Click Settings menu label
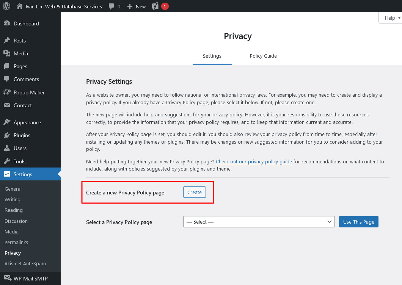Viewport: 402px width, 285px height. coord(23,174)
